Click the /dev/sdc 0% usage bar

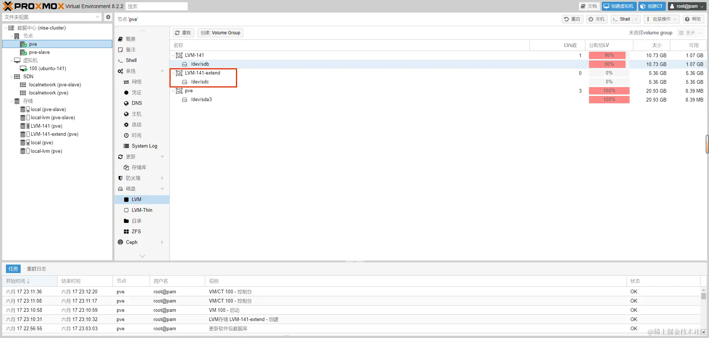[609, 82]
